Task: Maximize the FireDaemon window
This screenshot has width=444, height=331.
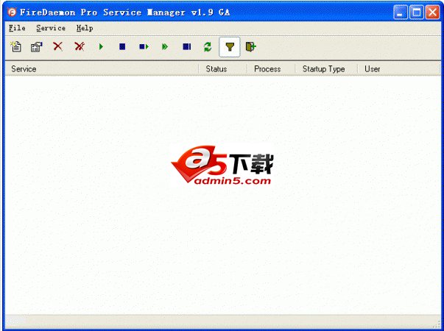Action: point(417,13)
